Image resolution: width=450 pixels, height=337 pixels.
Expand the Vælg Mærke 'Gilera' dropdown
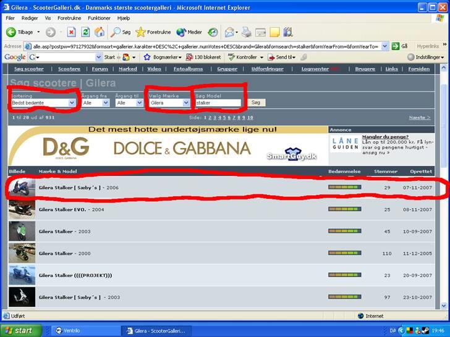tap(169, 103)
